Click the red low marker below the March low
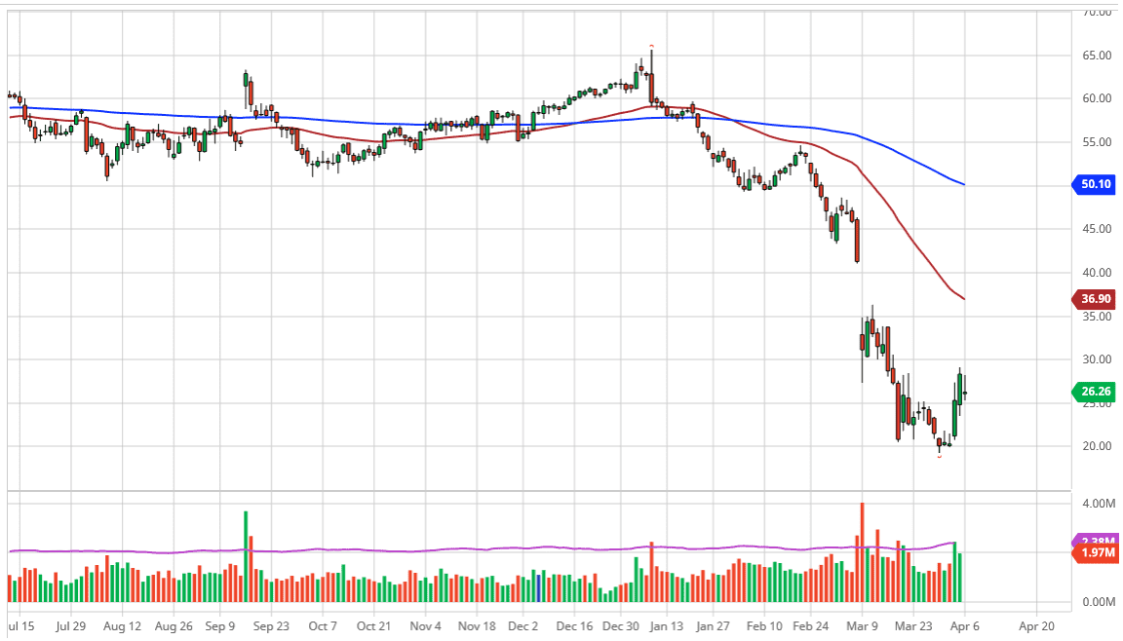The height and width of the screenshot is (641, 1123). coord(940,456)
